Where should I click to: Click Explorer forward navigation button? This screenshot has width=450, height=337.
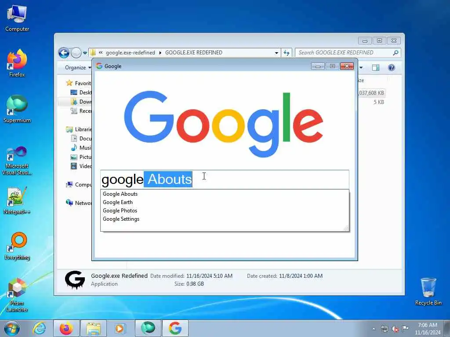click(76, 53)
